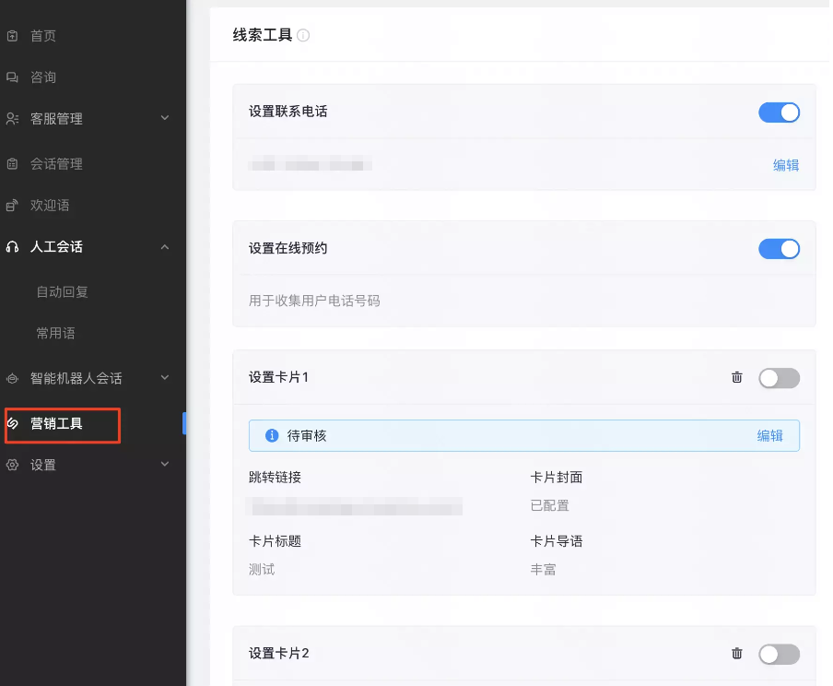Click 编辑 in the 待审核 banner
Viewport: 833px width, 686px height.
pos(771,435)
